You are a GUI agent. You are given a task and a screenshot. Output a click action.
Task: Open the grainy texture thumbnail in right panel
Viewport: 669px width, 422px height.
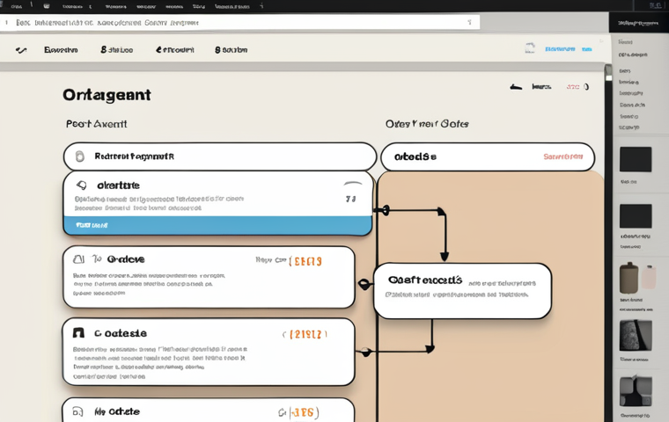[636, 335]
